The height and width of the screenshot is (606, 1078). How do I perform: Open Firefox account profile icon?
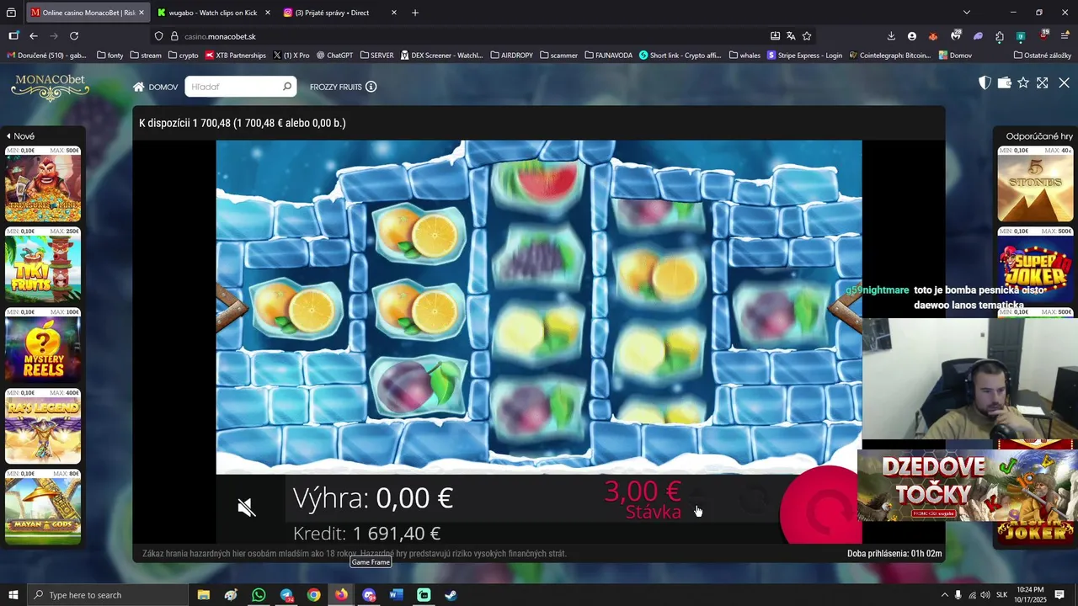[x=912, y=36]
